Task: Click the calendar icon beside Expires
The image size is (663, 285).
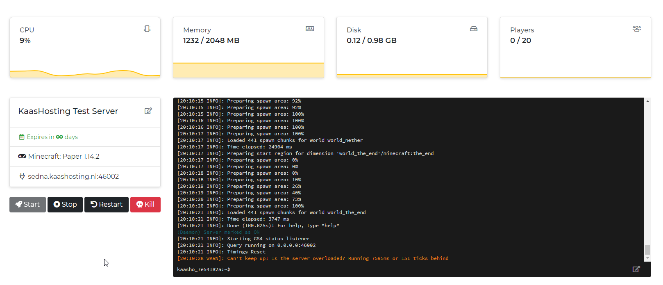Action: [22, 137]
